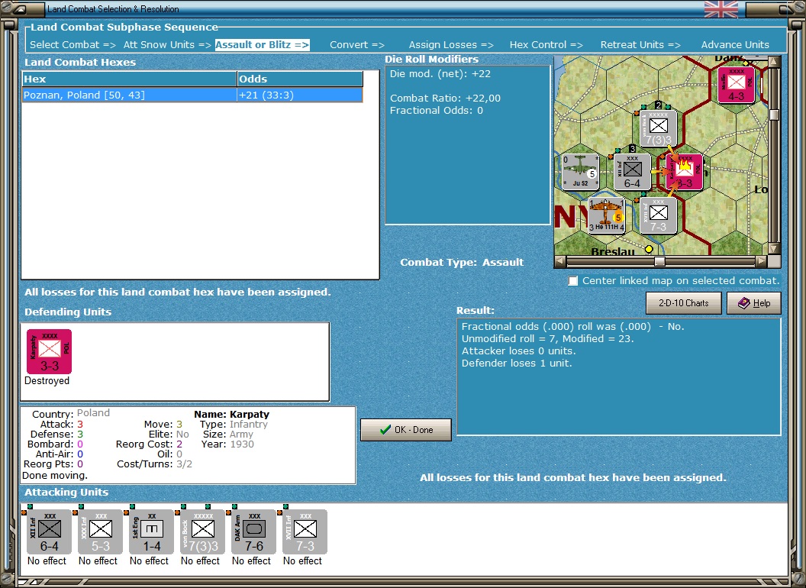Click the Hex Control subphase step
The image size is (806, 588).
coord(546,45)
